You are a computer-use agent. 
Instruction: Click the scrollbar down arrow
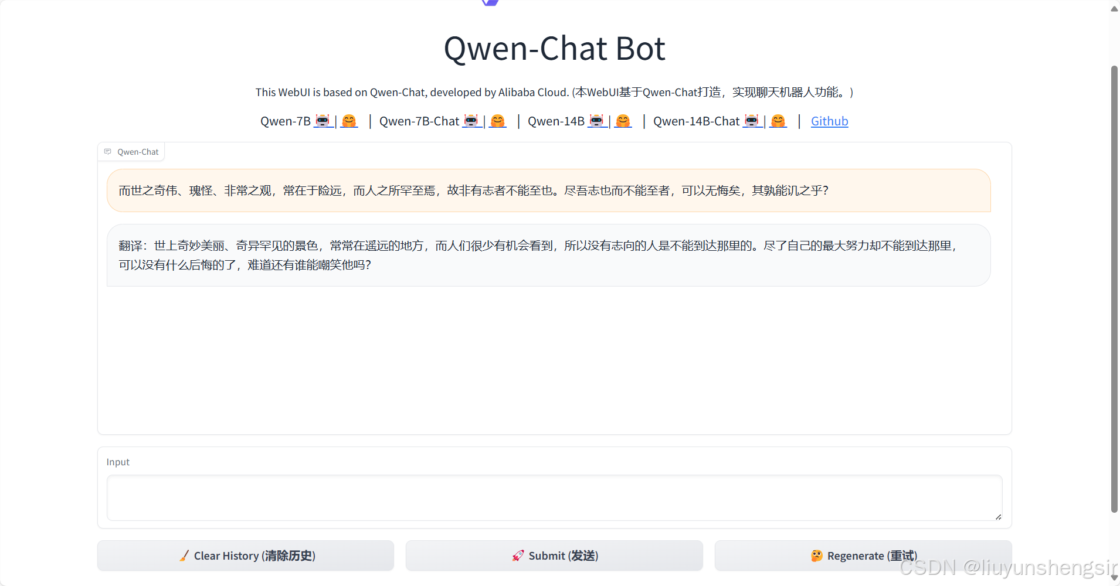pyautogui.click(x=1114, y=578)
